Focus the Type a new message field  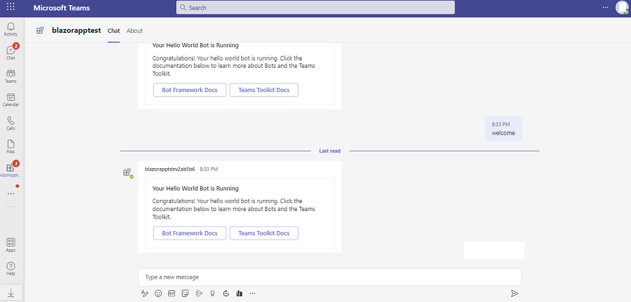(330, 277)
